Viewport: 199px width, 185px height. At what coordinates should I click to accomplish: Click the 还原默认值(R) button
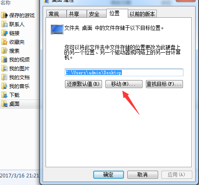83,84
